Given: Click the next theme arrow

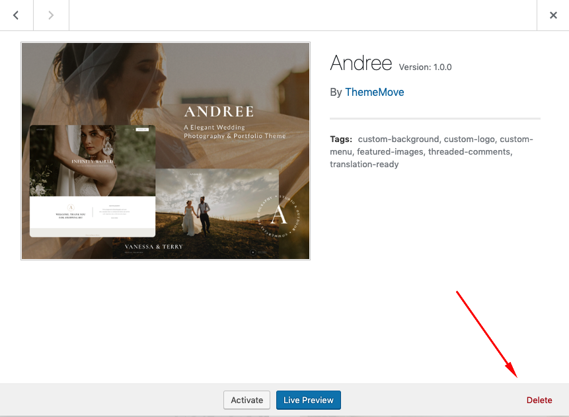Looking at the screenshot, I should (51, 15).
